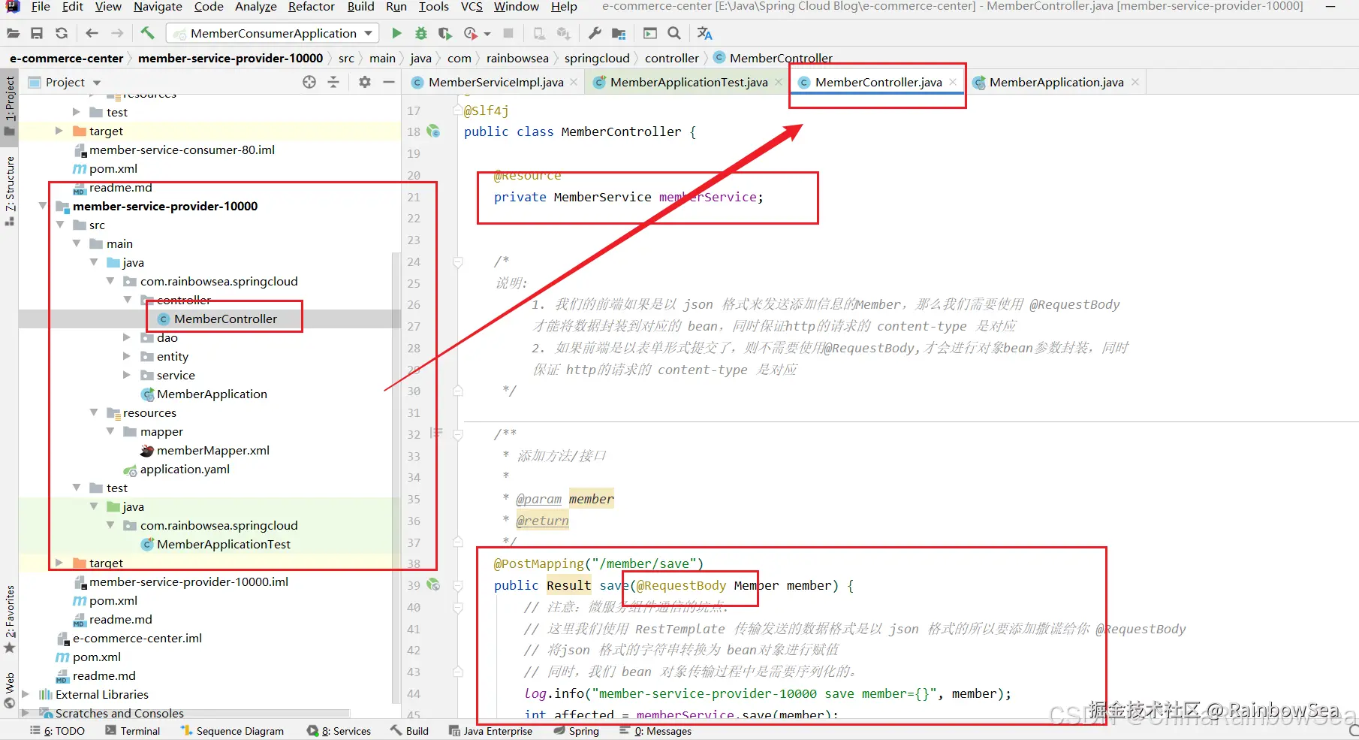The height and width of the screenshot is (740, 1359).
Task: Close the MemberApplication.java tab
Action: 1135,82
